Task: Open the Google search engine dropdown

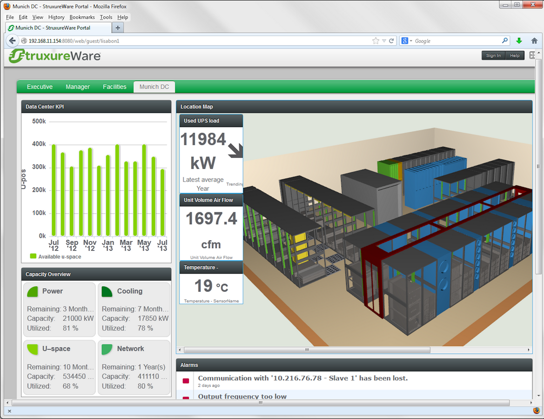Action: tap(407, 41)
